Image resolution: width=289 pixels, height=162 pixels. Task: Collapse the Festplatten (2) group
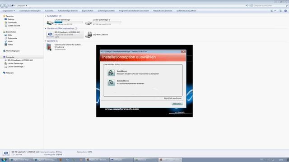(46, 16)
